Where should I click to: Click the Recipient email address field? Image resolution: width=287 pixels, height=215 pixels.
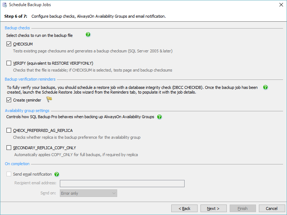coord(122,184)
